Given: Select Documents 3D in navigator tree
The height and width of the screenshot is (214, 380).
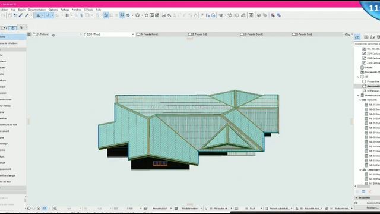Looking at the screenshot, I should 373,72.
